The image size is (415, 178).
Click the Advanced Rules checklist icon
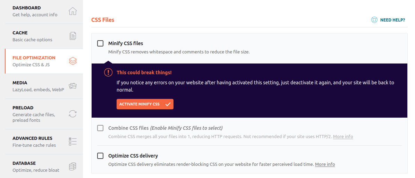pos(73,142)
